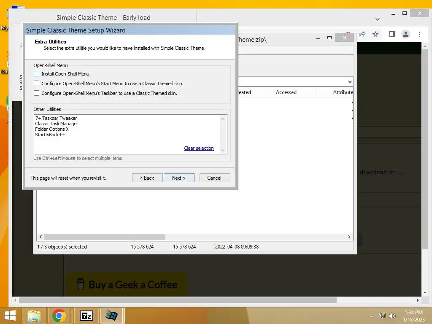Click Chrome share page icon

pyautogui.click(x=362, y=34)
